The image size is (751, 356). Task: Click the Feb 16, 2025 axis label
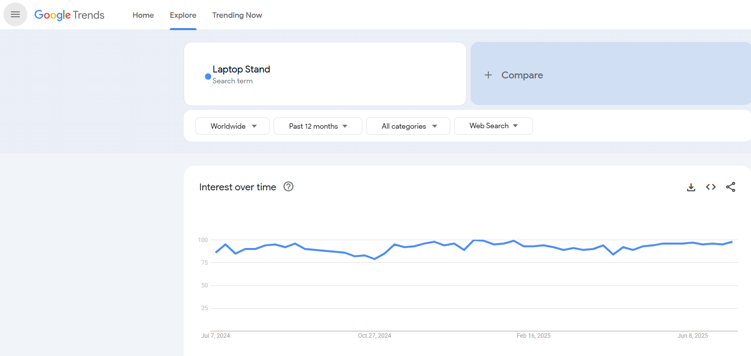533,336
